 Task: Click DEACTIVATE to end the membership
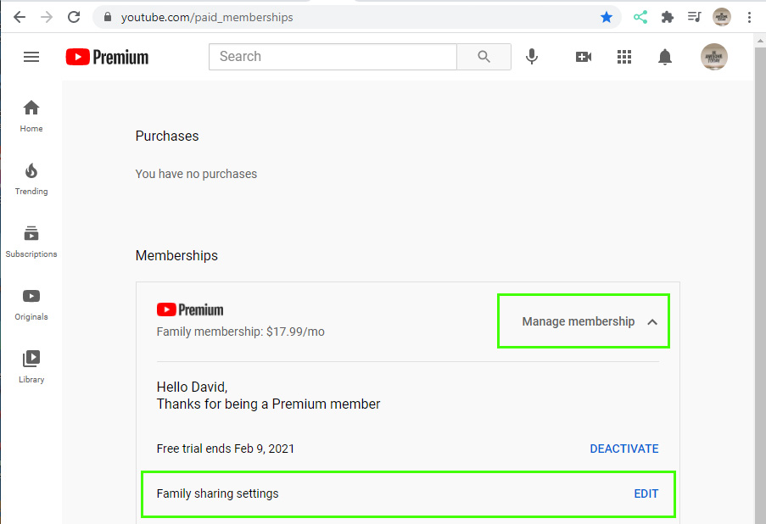pyautogui.click(x=623, y=449)
